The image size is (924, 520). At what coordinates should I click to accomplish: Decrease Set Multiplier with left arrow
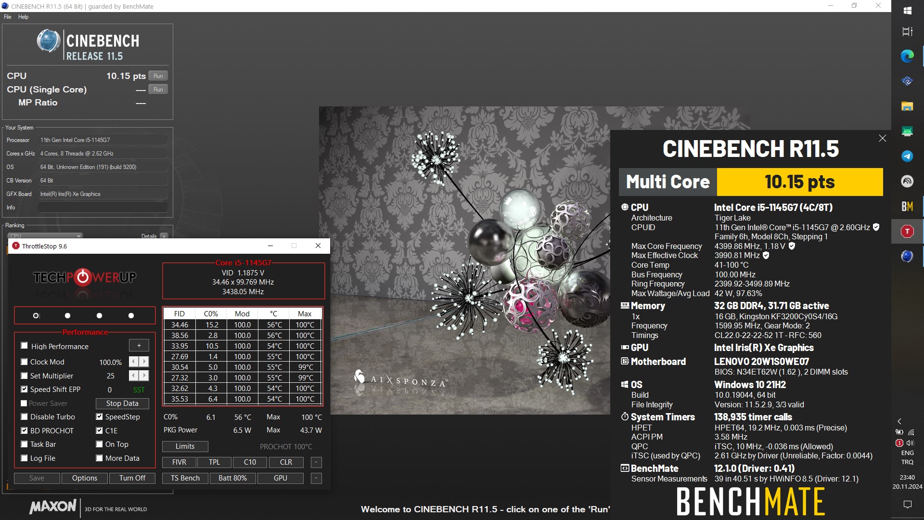(134, 376)
